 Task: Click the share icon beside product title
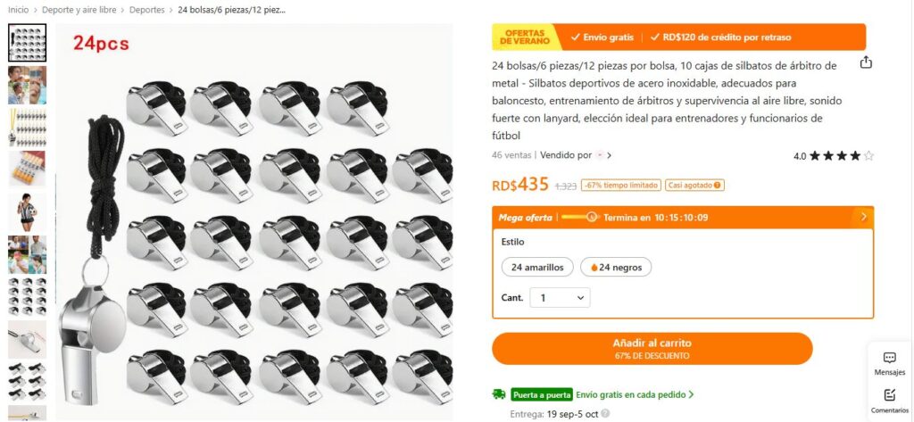point(866,62)
